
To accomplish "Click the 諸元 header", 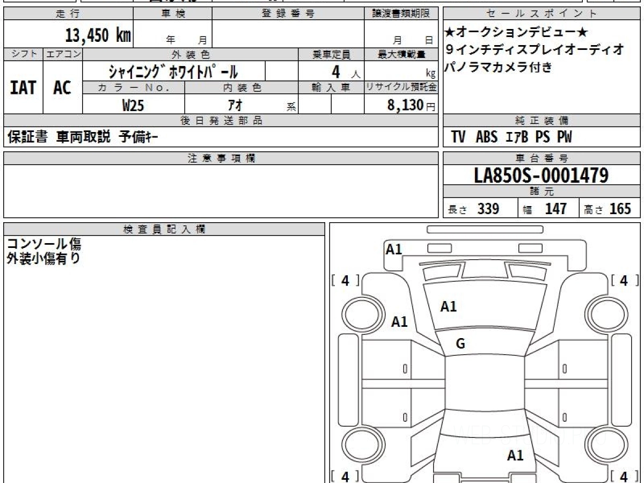I will coord(542,192).
